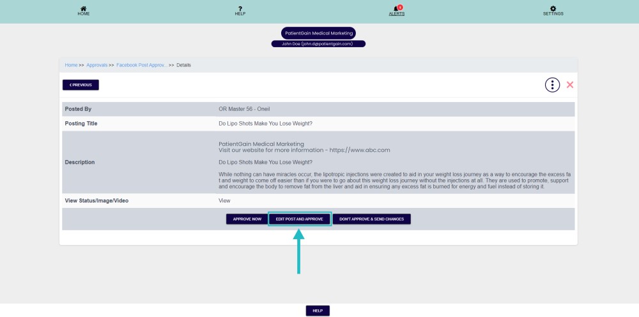Click PatientGain Medical Marketing account badge

point(318,33)
